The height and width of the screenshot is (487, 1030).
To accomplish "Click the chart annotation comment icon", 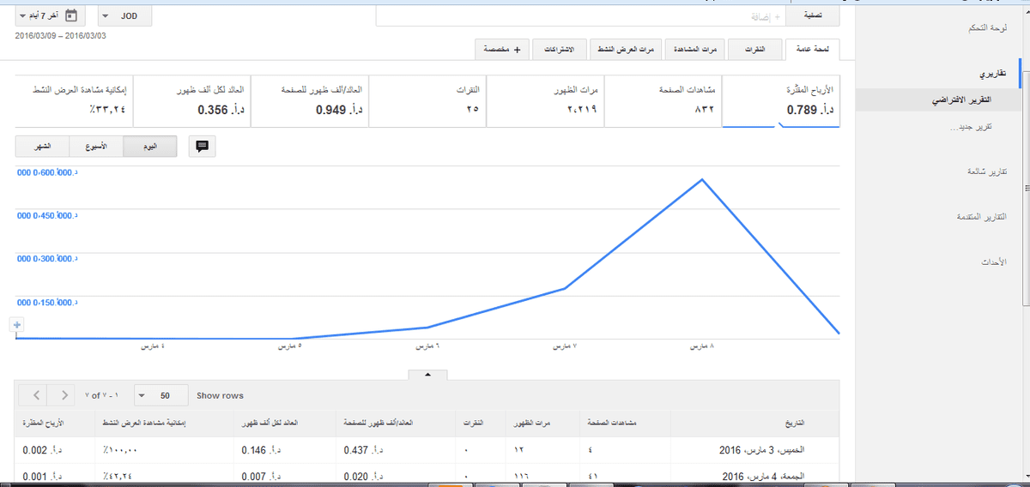I will pyautogui.click(x=203, y=147).
